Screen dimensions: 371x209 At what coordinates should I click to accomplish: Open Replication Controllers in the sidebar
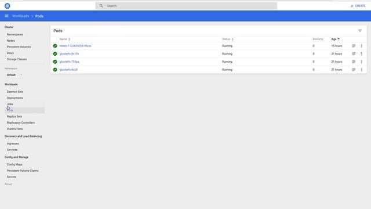click(21, 122)
